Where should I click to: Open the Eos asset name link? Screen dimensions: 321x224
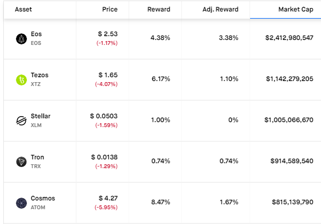pos(36,34)
